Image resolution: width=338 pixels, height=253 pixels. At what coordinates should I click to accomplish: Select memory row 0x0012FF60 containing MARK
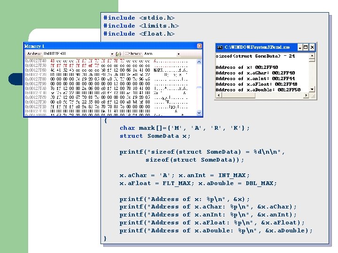pyautogui.click(x=106, y=70)
